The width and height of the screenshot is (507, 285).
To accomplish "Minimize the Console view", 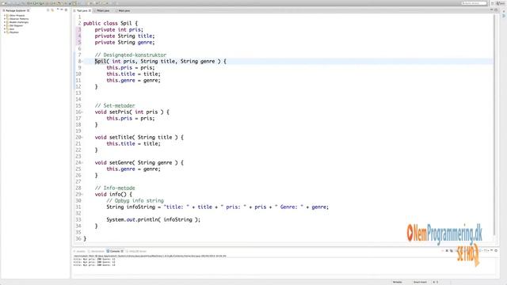I will [491, 250].
